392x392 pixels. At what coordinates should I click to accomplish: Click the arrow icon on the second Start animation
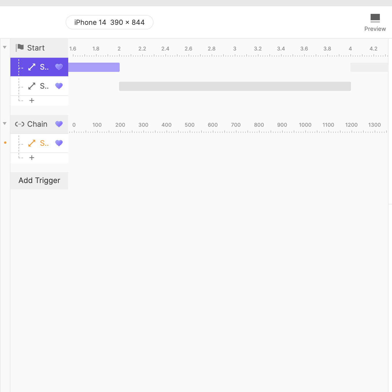(x=32, y=86)
